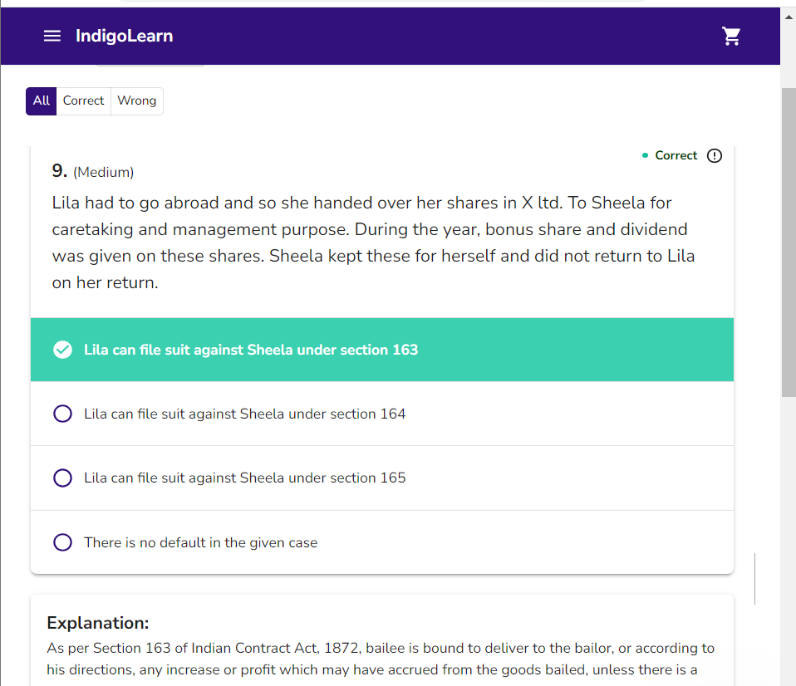Click the 'section 163' answer text
Screen dimensions: 796x686
point(250,350)
